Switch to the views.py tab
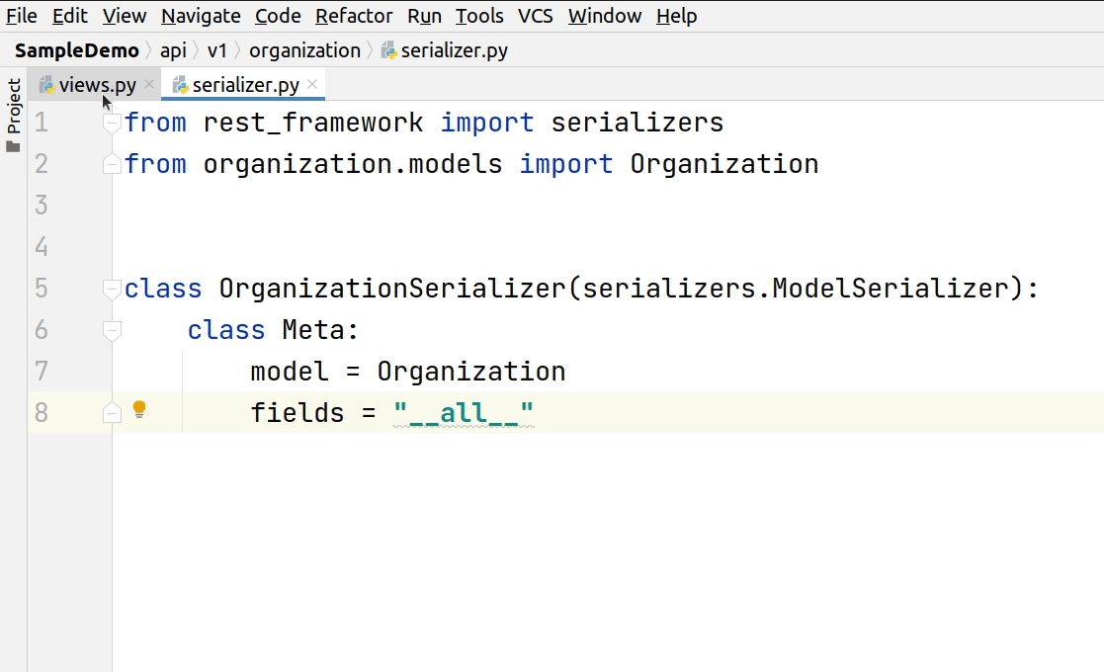1104x672 pixels. (x=97, y=85)
